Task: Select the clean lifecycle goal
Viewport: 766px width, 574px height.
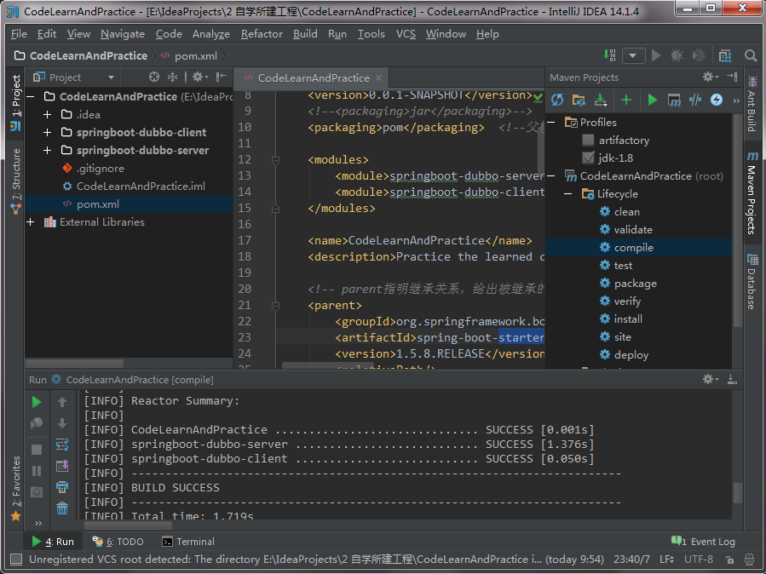Action: pyautogui.click(x=627, y=212)
